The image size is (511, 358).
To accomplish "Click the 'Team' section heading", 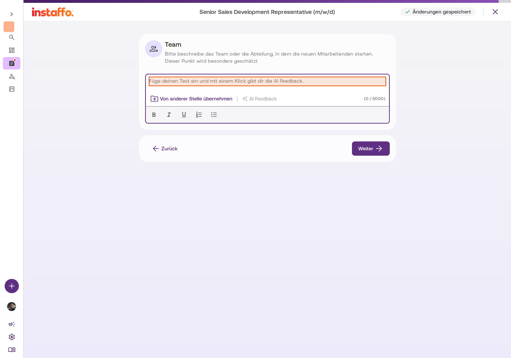I will pyautogui.click(x=173, y=45).
